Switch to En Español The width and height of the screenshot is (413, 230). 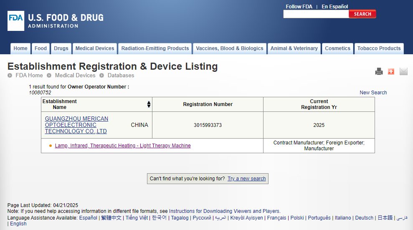point(335,7)
